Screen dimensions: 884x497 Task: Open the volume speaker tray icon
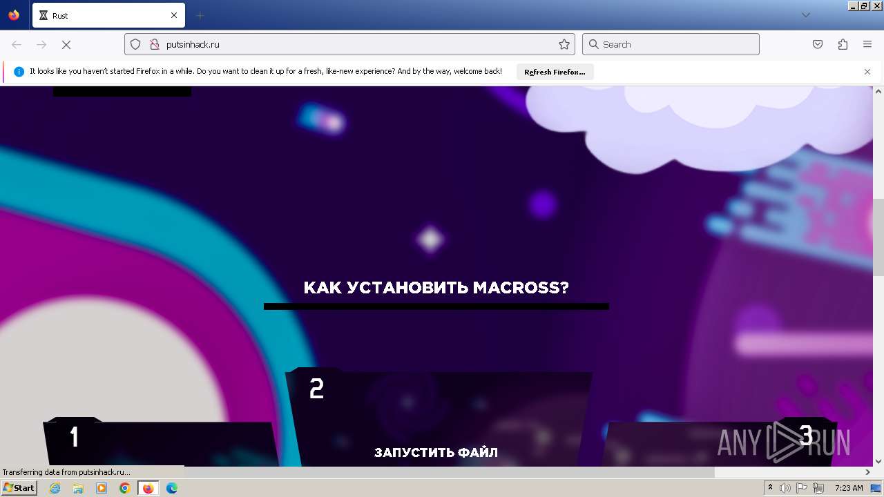tap(785, 488)
